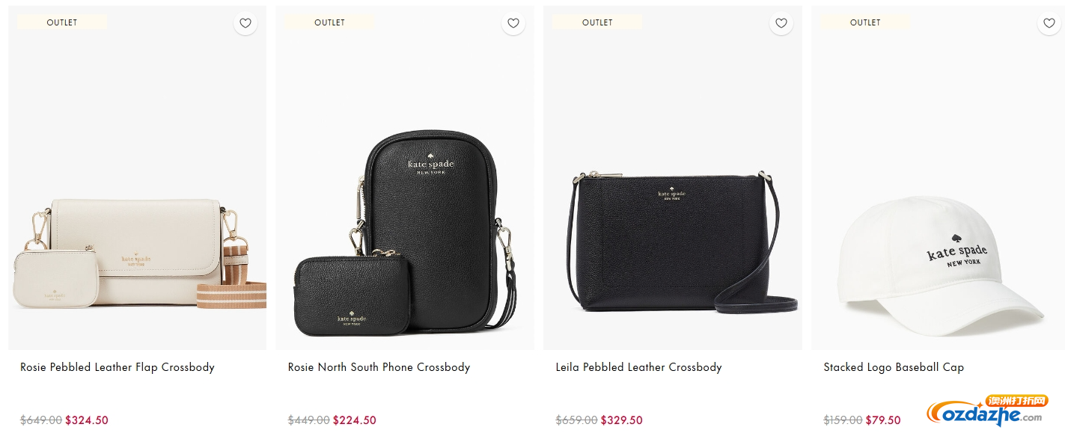The image size is (1065, 436).
Task: Open Leila Pebbled Leather Crossbody title link
Action: tap(638, 367)
